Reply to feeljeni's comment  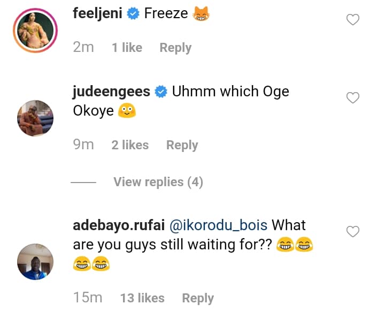(x=175, y=48)
